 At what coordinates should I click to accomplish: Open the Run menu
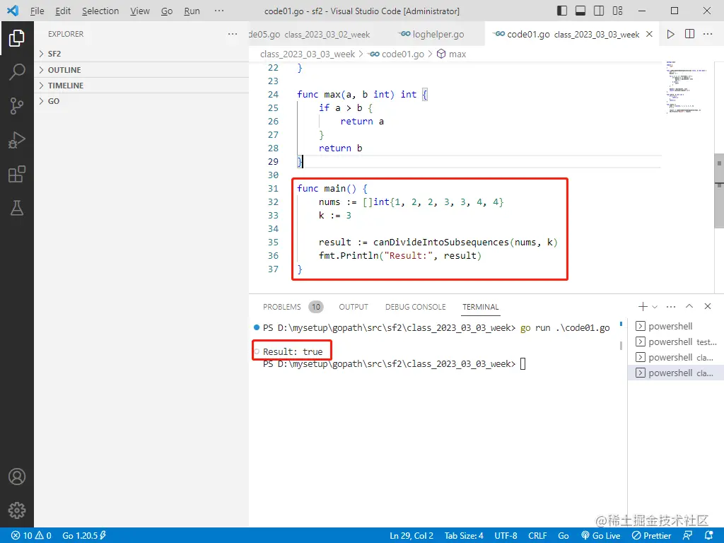pos(192,11)
